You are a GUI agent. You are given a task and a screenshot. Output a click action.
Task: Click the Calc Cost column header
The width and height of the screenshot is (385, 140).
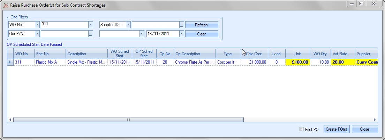point(254,54)
